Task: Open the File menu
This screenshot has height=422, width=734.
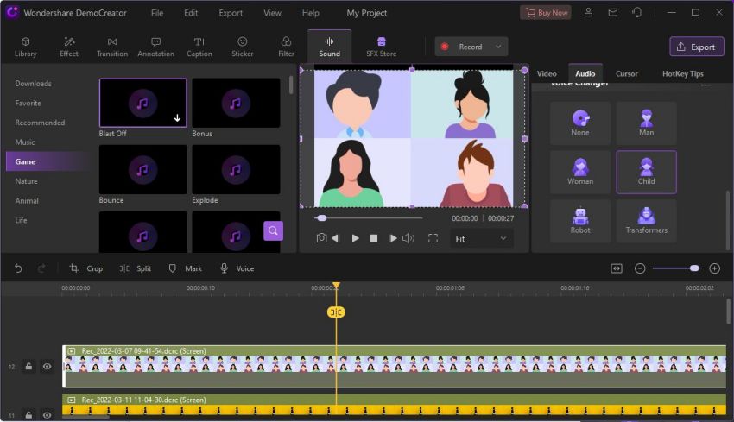Action: click(157, 13)
